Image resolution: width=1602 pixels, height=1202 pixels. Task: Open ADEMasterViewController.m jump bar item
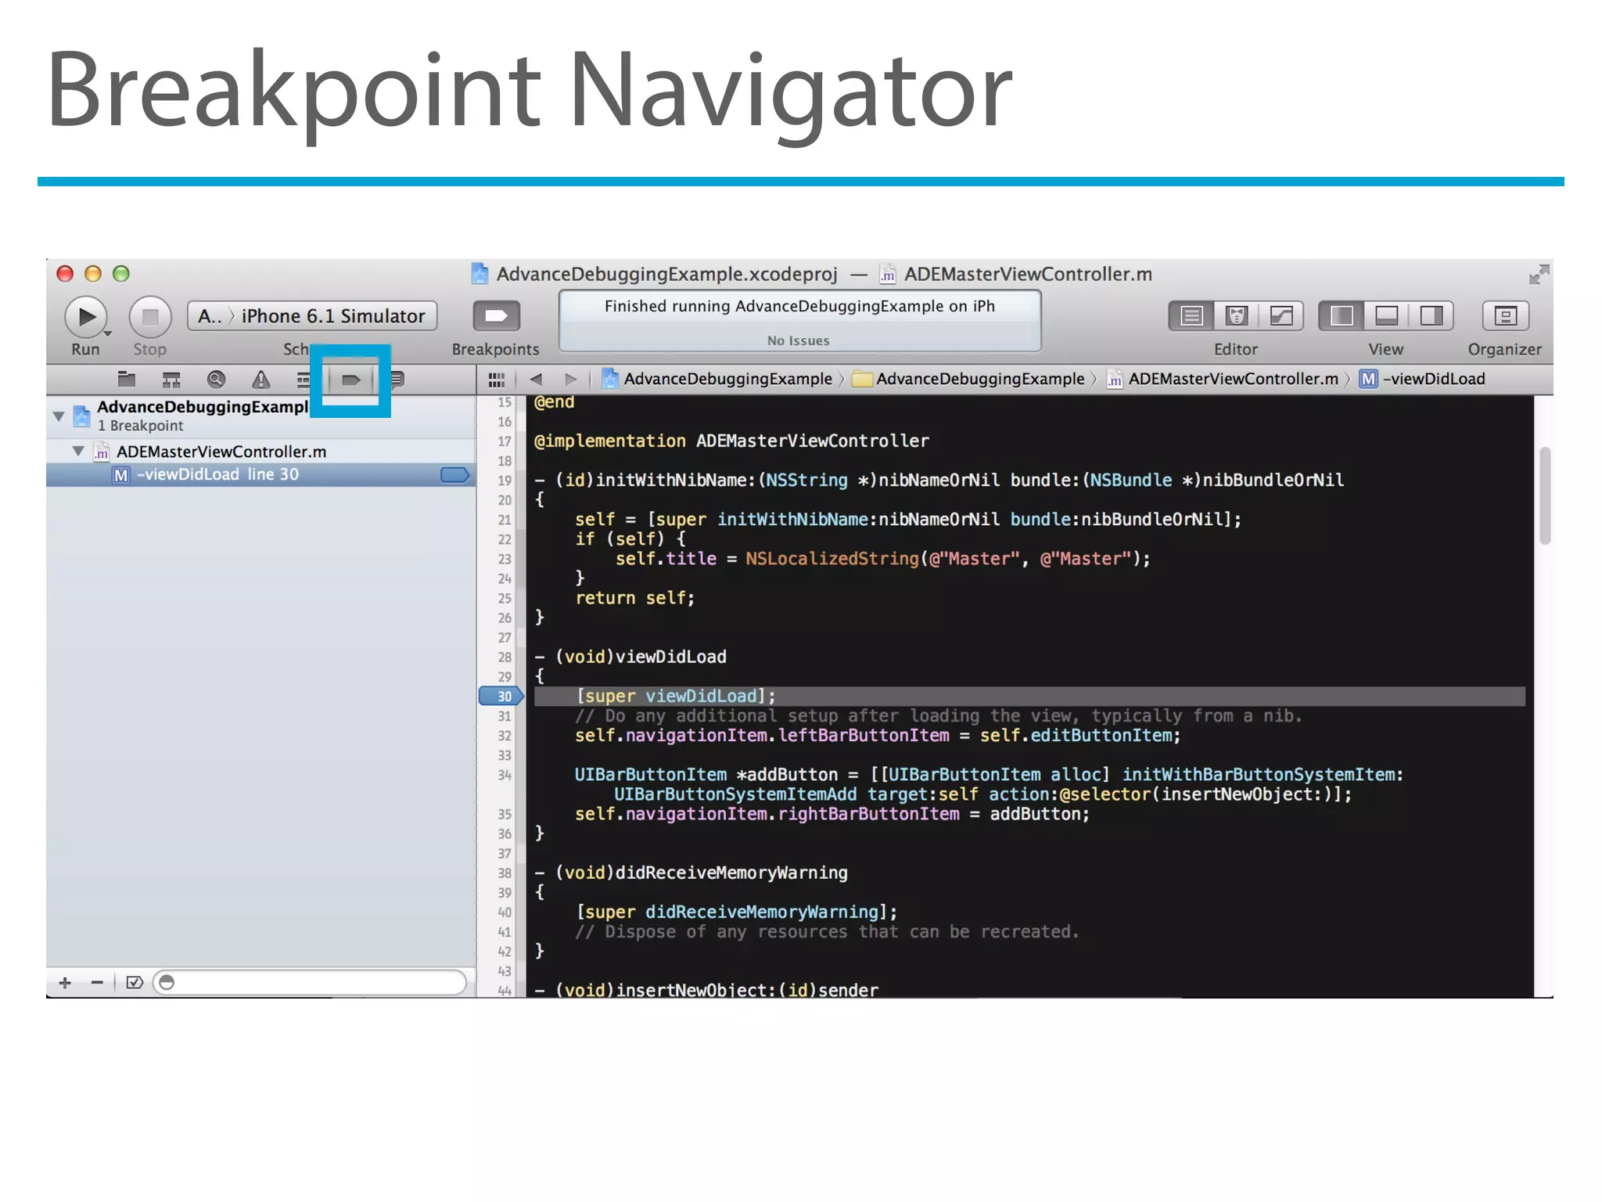coord(1223,380)
